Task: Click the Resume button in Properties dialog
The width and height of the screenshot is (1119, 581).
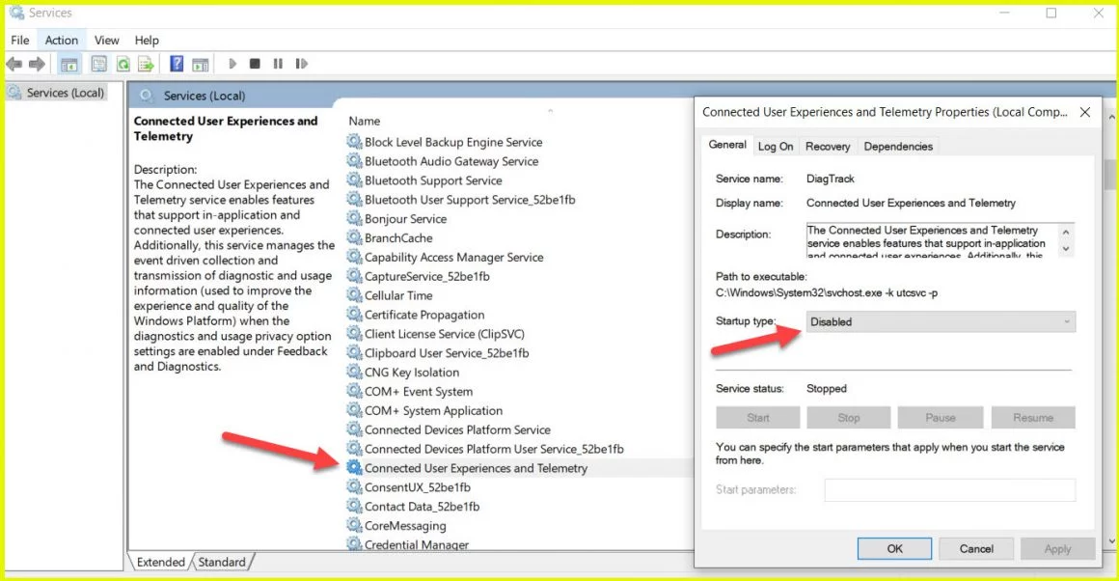Action: 1032,418
